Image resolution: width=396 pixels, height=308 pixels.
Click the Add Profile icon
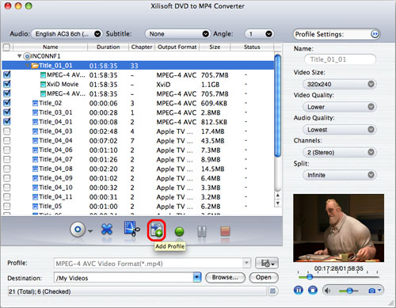[x=157, y=230]
